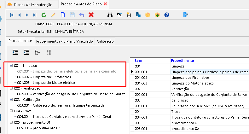Collapse the 004 - Troca node

(11, 111)
